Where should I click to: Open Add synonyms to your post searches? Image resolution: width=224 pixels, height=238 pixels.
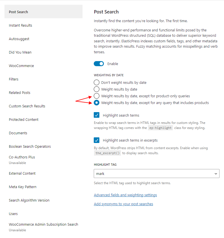124,204
